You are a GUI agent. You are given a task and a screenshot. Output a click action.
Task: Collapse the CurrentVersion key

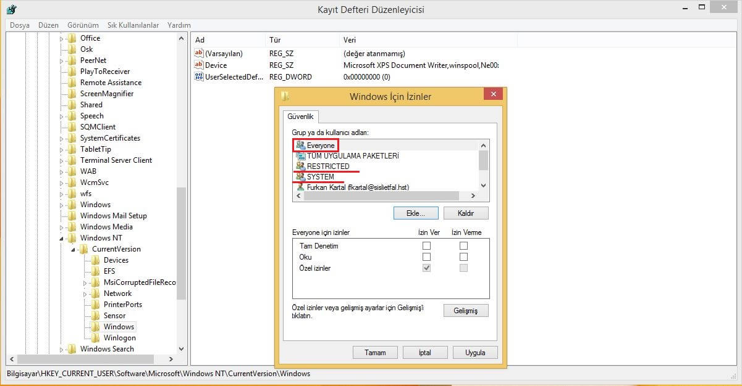tap(74, 249)
